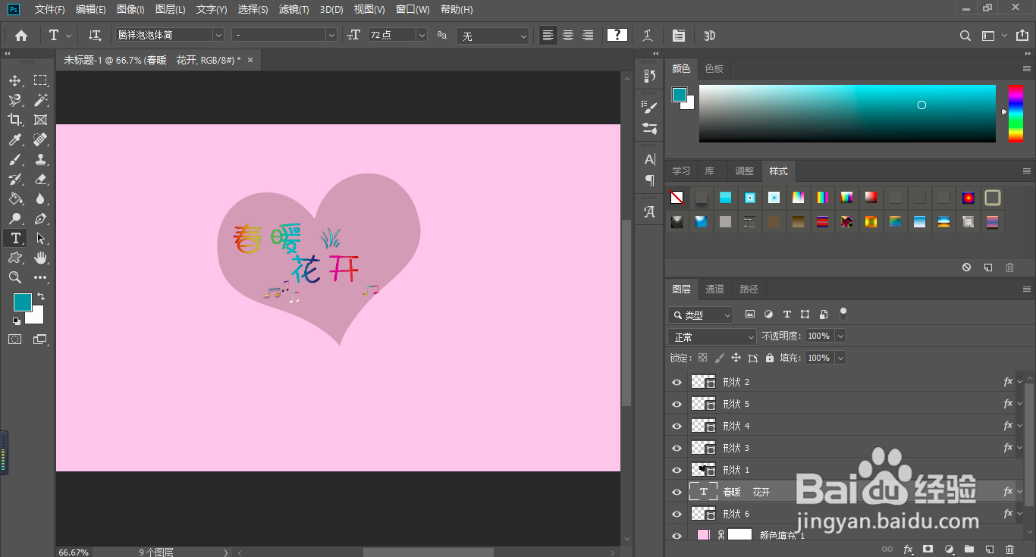This screenshot has height=557, width=1036.
Task: Select the Move tool
Action: point(15,80)
